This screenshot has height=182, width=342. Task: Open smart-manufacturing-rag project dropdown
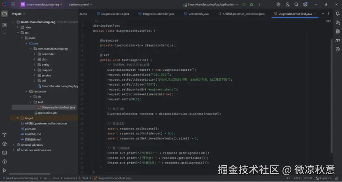(x=42, y=5)
